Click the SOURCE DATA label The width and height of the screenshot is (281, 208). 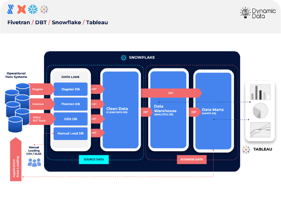[94, 160]
